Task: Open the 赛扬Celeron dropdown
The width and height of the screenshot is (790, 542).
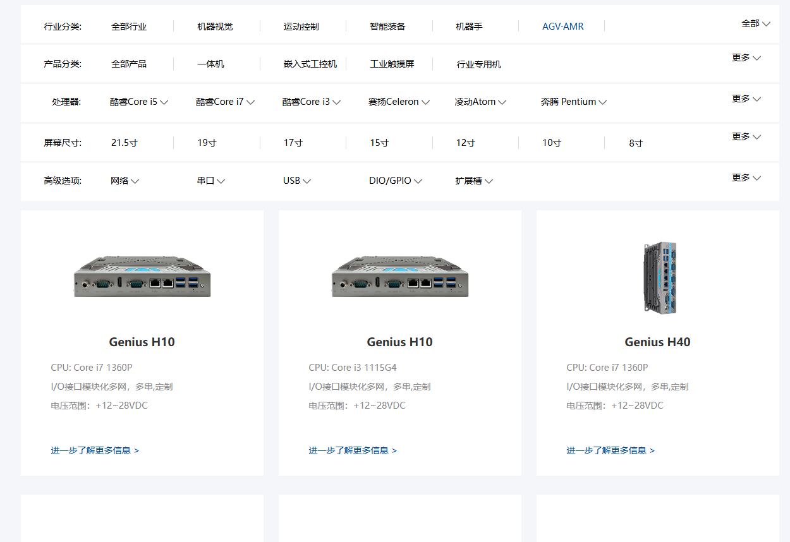Action: (x=399, y=102)
